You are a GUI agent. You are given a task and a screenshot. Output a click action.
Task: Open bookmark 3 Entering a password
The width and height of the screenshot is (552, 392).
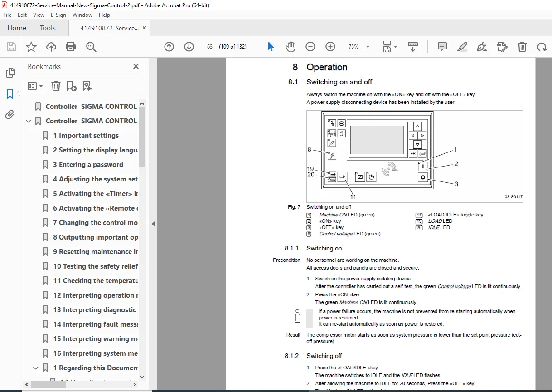coord(88,165)
